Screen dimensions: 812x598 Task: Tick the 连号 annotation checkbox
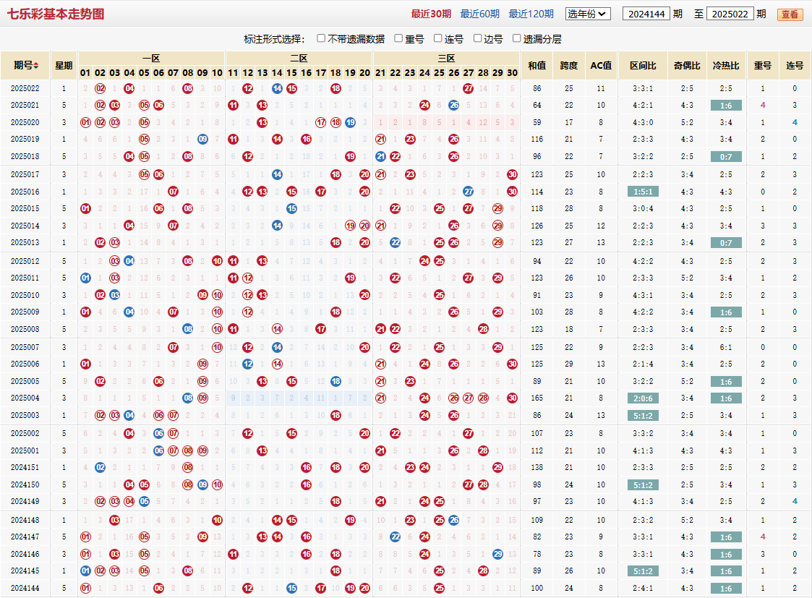click(x=437, y=38)
